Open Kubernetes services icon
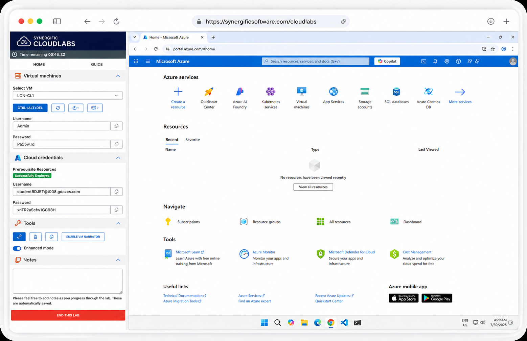This screenshot has width=527, height=341. point(271,92)
